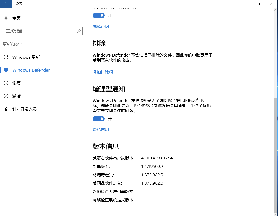Screen dimensions: 278x216
Task: Click the 排除 heading
Action: (x=99, y=43)
